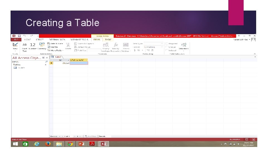Open PowerPoint from the taskbar
The height and width of the screenshot is (150, 267).
(81, 144)
